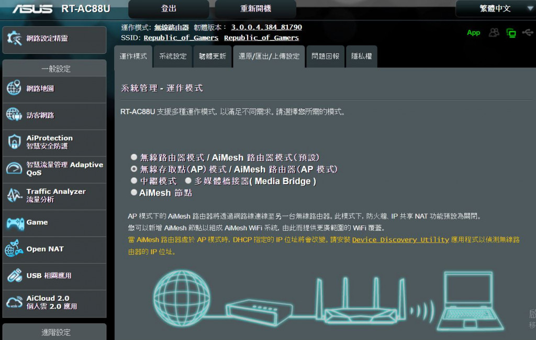Select 中繼模式 radio button
The width and height of the screenshot is (536, 340).
(x=134, y=180)
